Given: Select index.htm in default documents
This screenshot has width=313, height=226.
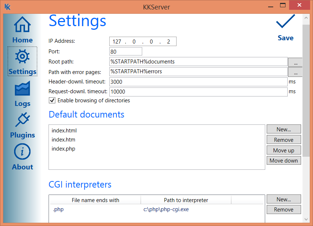Looking at the screenshot, I should click(x=63, y=140).
